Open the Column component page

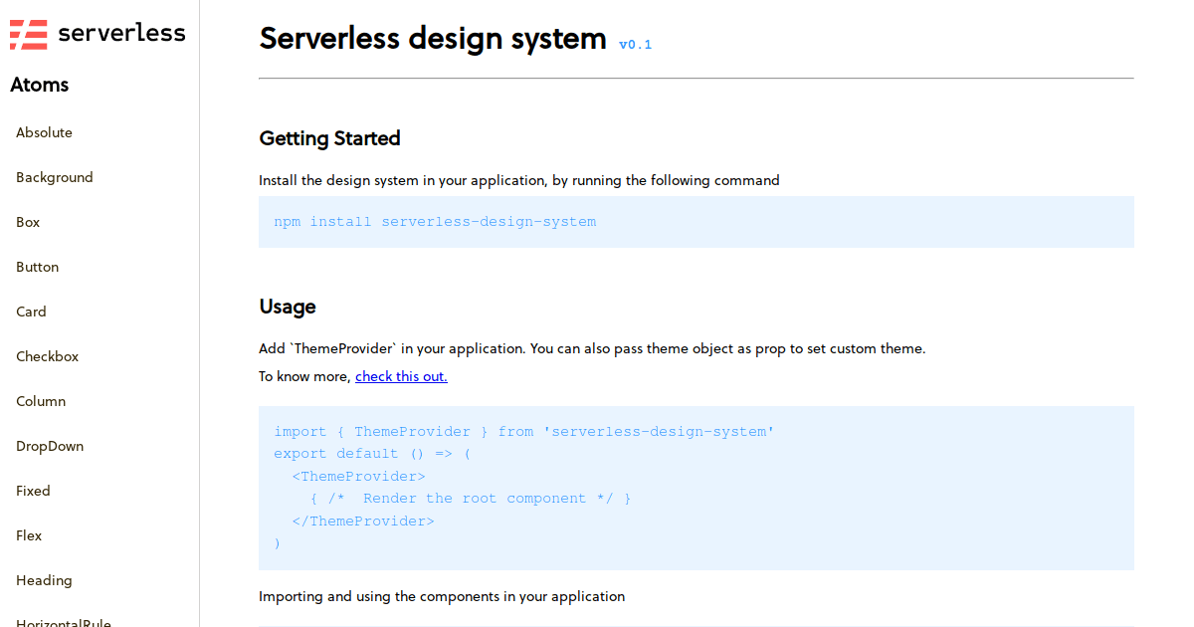click(x=41, y=401)
